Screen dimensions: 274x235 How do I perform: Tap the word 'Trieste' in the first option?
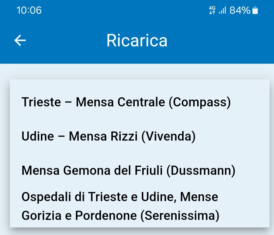[41, 102]
